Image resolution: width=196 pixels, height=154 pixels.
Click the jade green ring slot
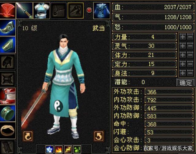coord(8,113)
